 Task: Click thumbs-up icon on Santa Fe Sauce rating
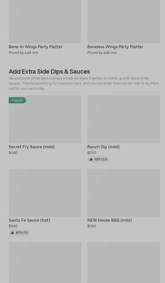point(12,233)
